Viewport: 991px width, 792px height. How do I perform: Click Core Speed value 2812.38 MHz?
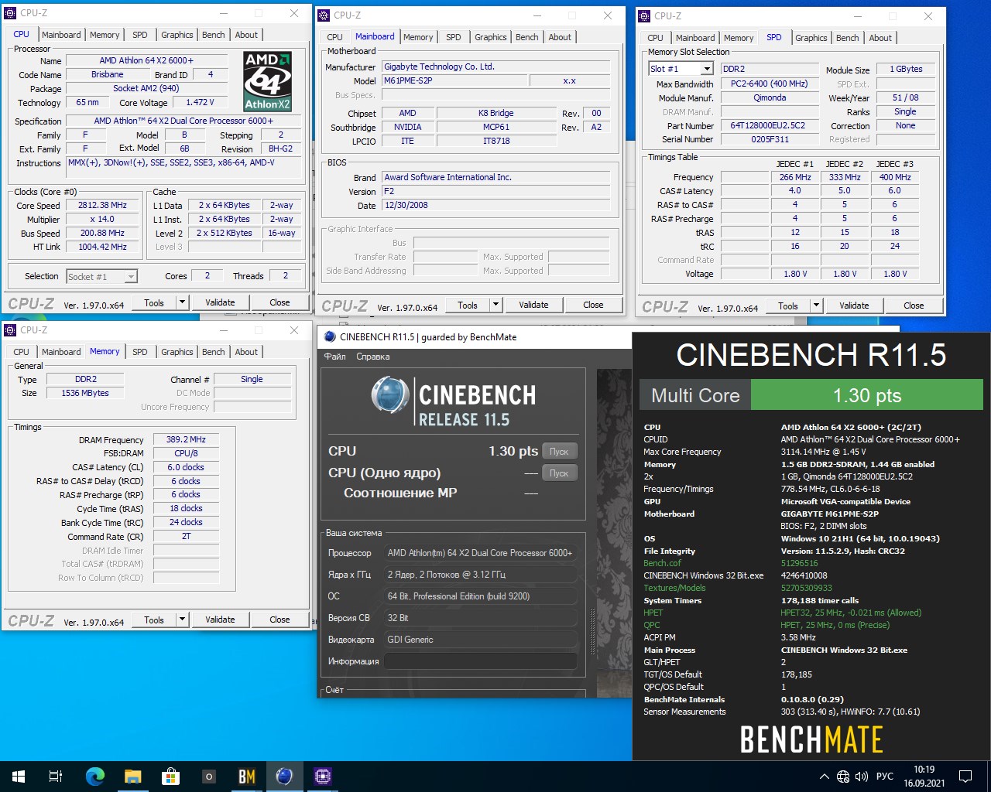pos(102,205)
